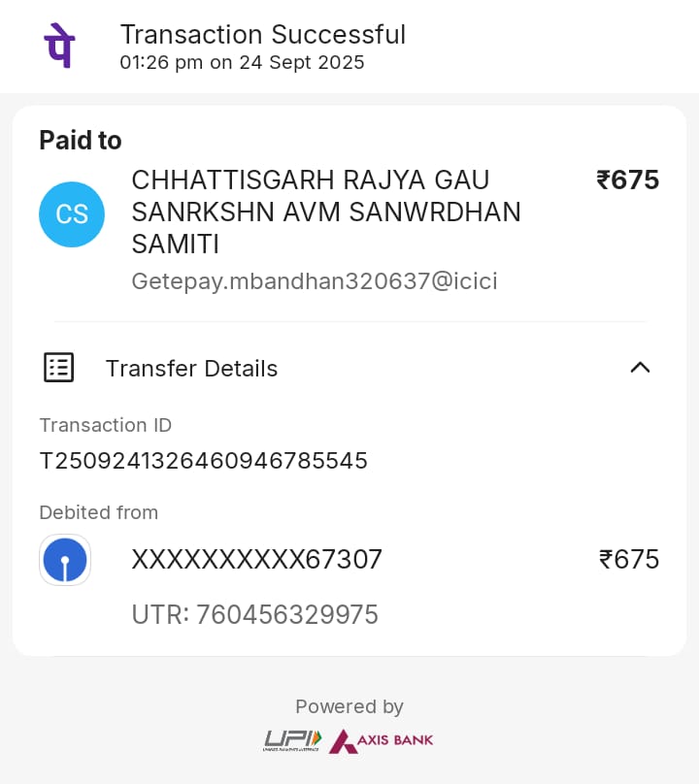699x784 pixels.
Task: Tap the blue CS payee avatar
Action: point(72,214)
